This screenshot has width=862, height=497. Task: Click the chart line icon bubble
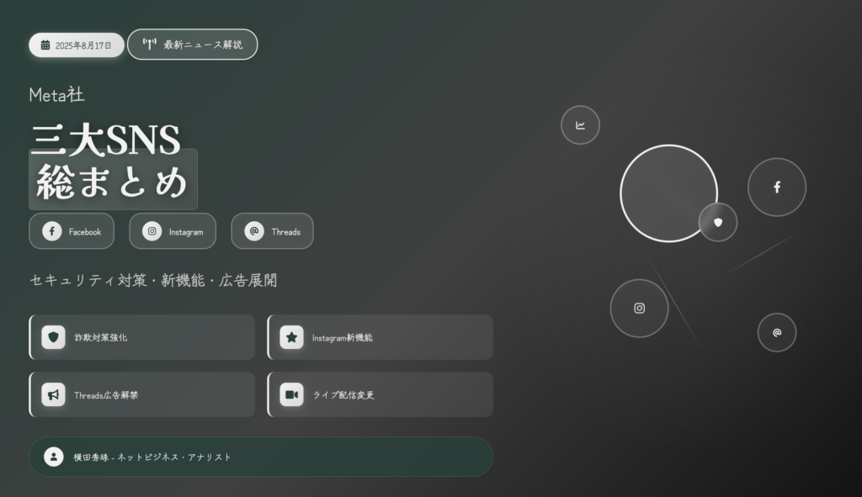580,125
